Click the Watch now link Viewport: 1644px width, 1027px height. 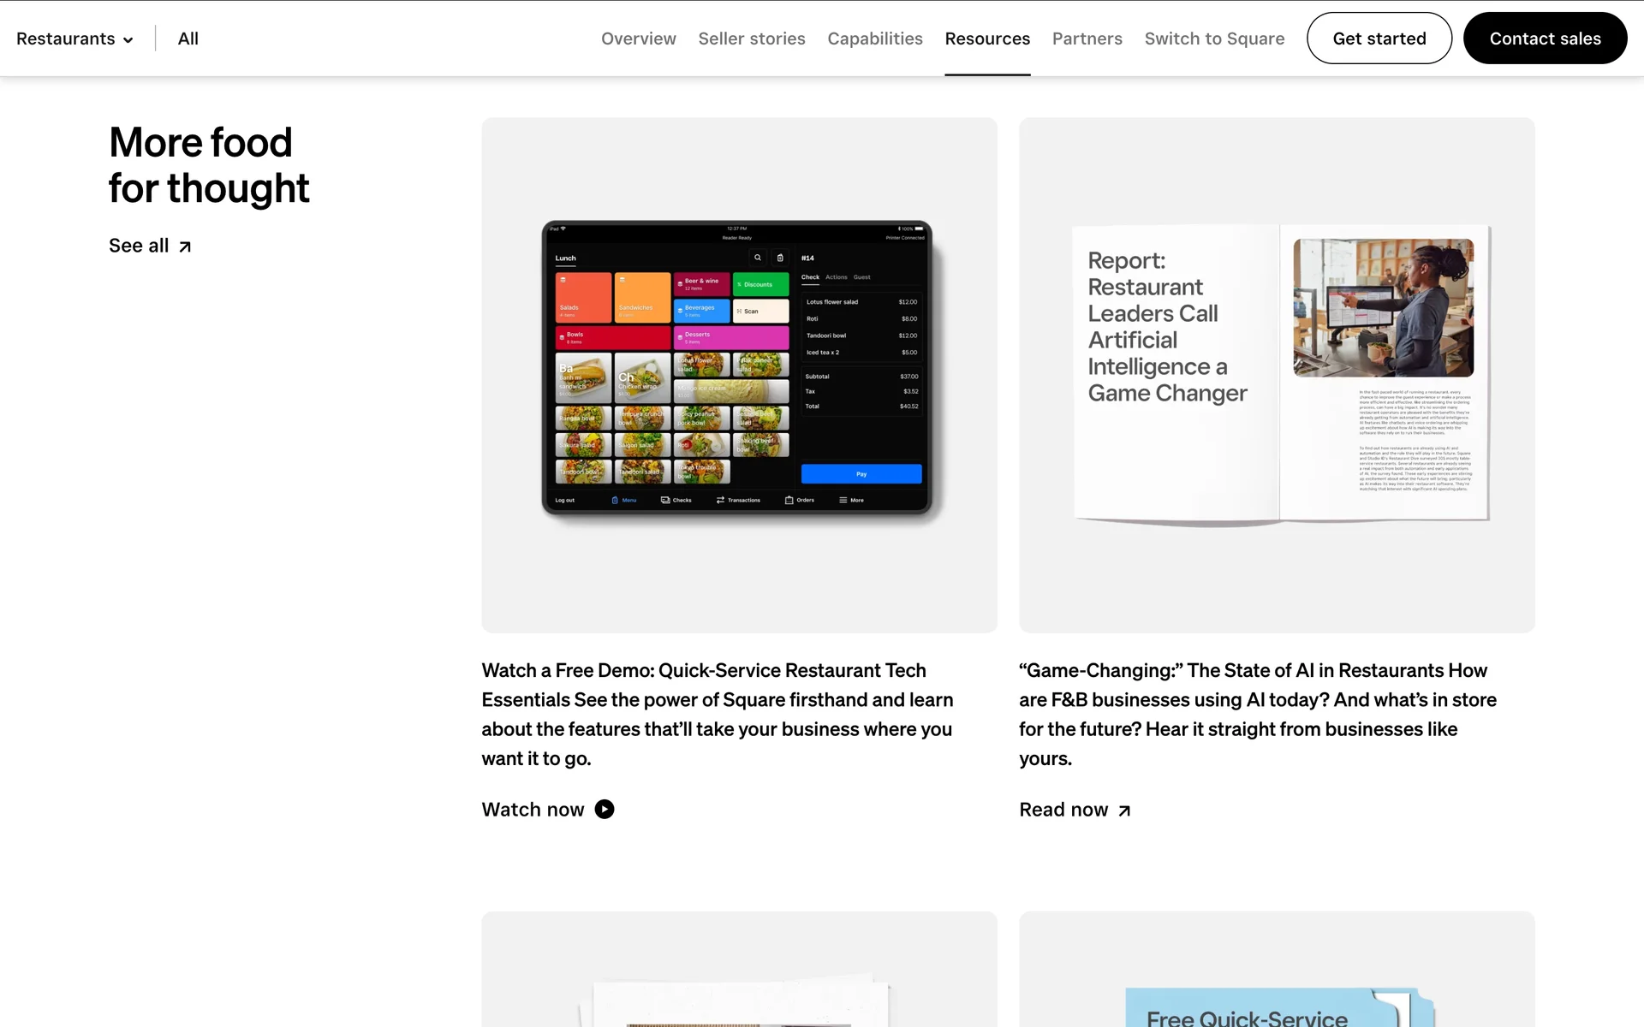(533, 810)
